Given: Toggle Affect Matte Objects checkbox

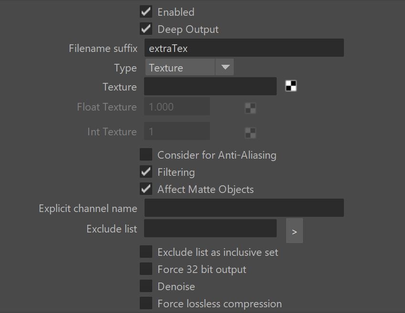Looking at the screenshot, I should 146,189.
